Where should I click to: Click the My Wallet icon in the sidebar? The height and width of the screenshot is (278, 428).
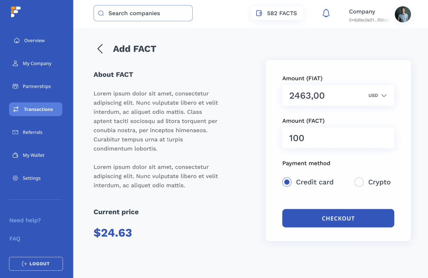(x=15, y=155)
